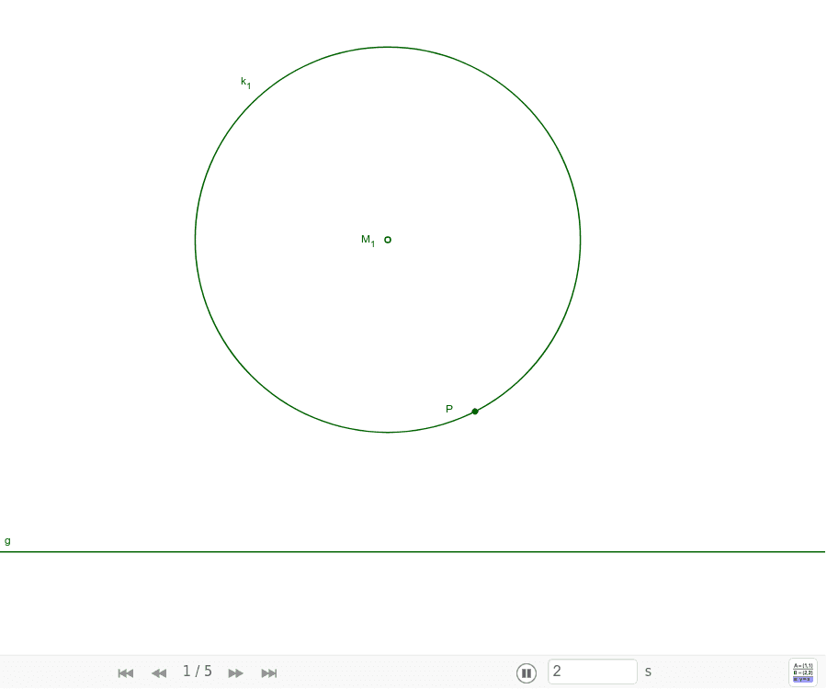
Task: Go back one construction step
Action: coord(159,672)
